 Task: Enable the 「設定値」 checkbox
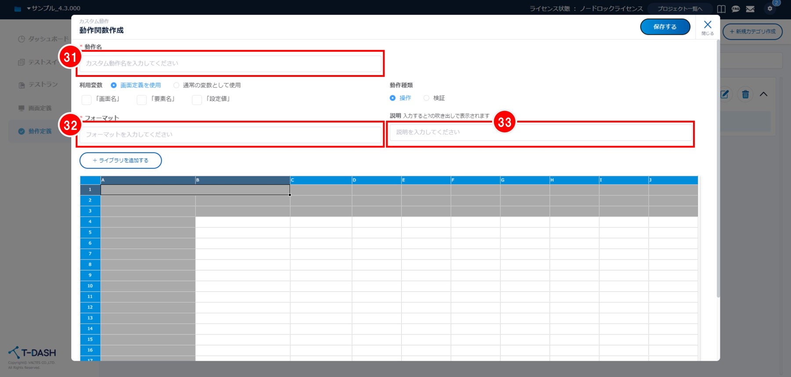tap(197, 100)
